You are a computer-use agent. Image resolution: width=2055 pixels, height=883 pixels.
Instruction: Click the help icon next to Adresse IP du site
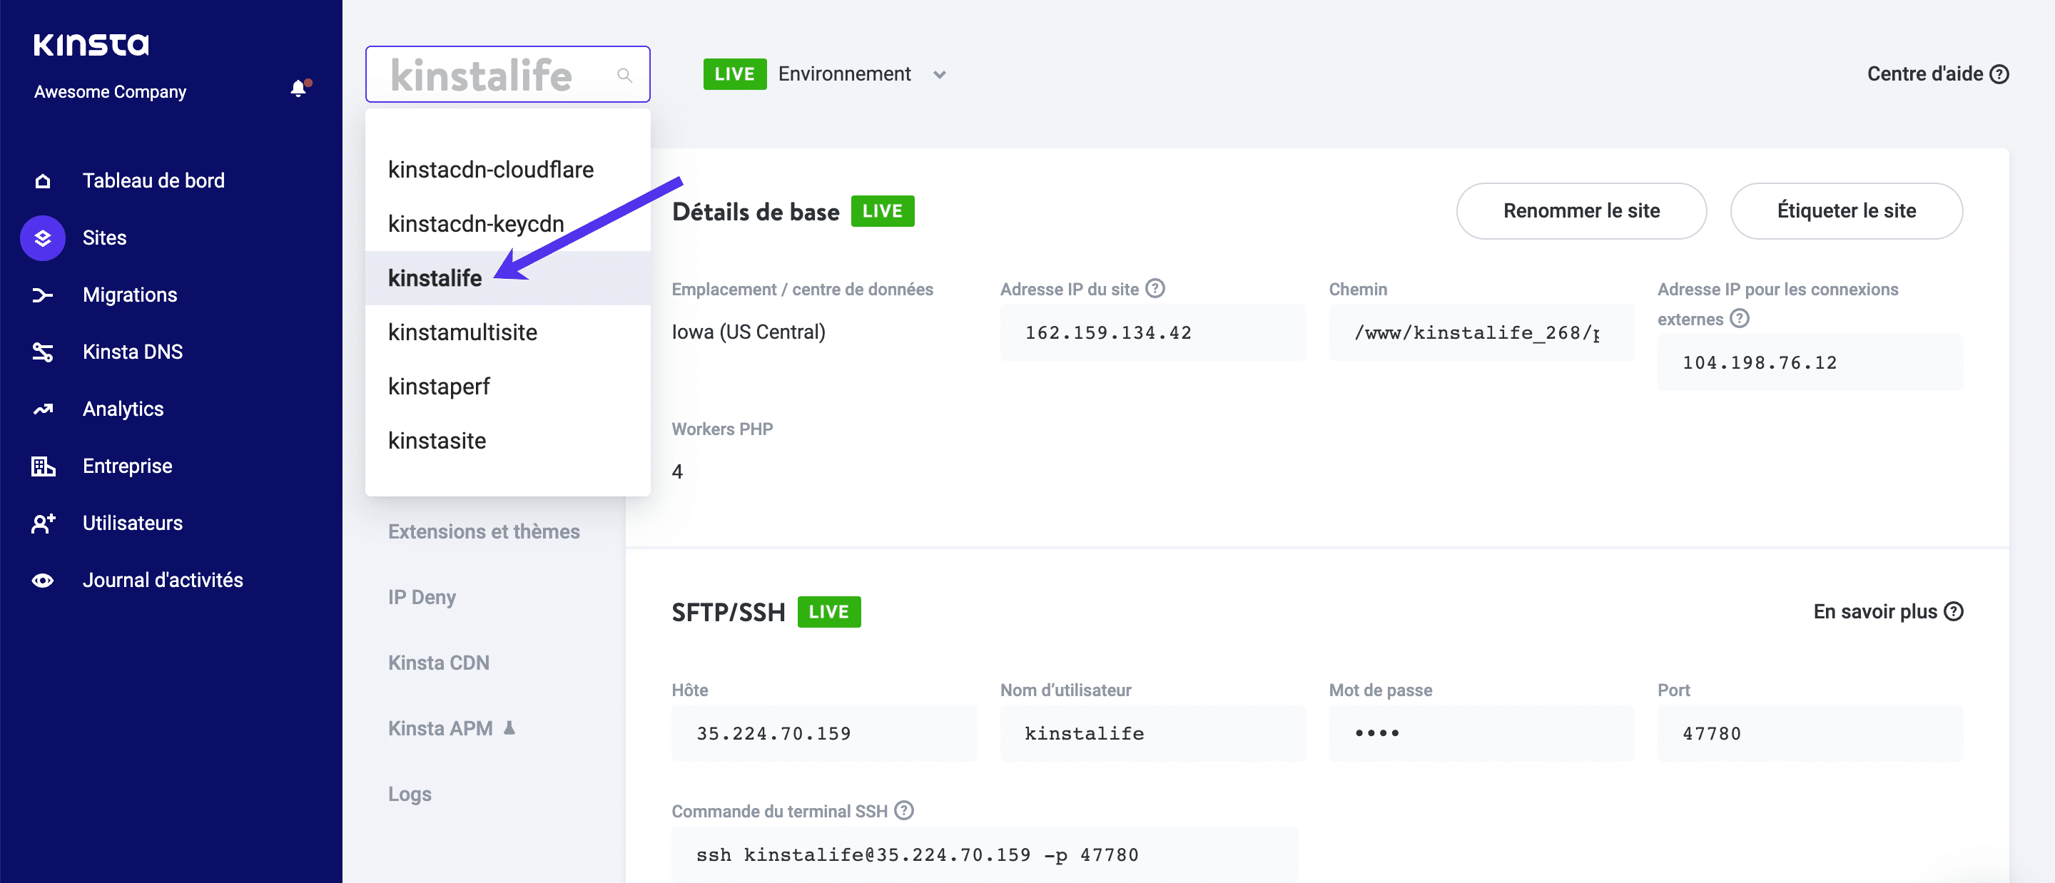(x=1155, y=288)
